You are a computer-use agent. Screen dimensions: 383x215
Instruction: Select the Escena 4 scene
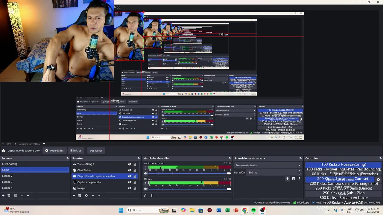coord(35,188)
